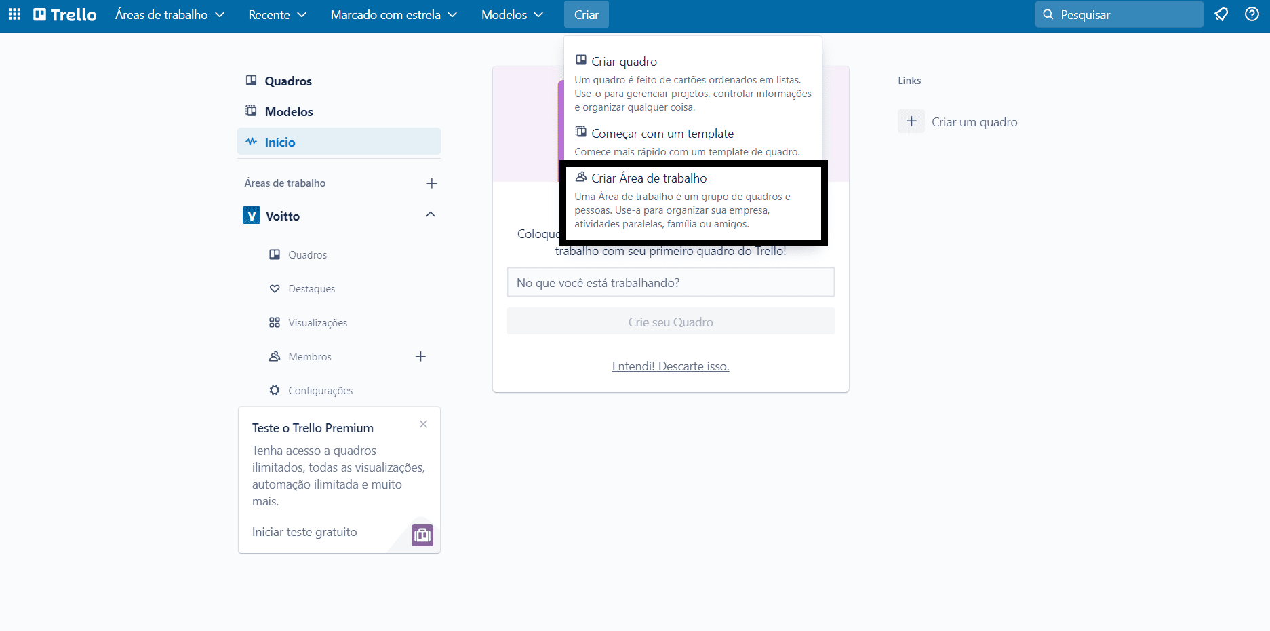Open the Modelos header dropdown
The image size is (1270, 631).
tap(512, 14)
